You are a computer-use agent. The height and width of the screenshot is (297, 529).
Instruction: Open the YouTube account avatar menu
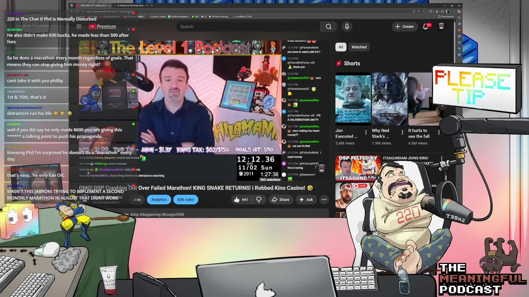[441, 26]
